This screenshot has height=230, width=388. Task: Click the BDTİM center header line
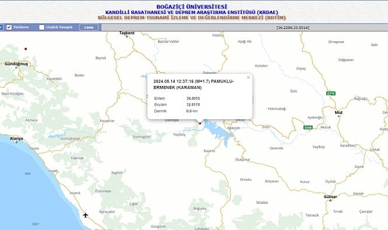pos(192,18)
